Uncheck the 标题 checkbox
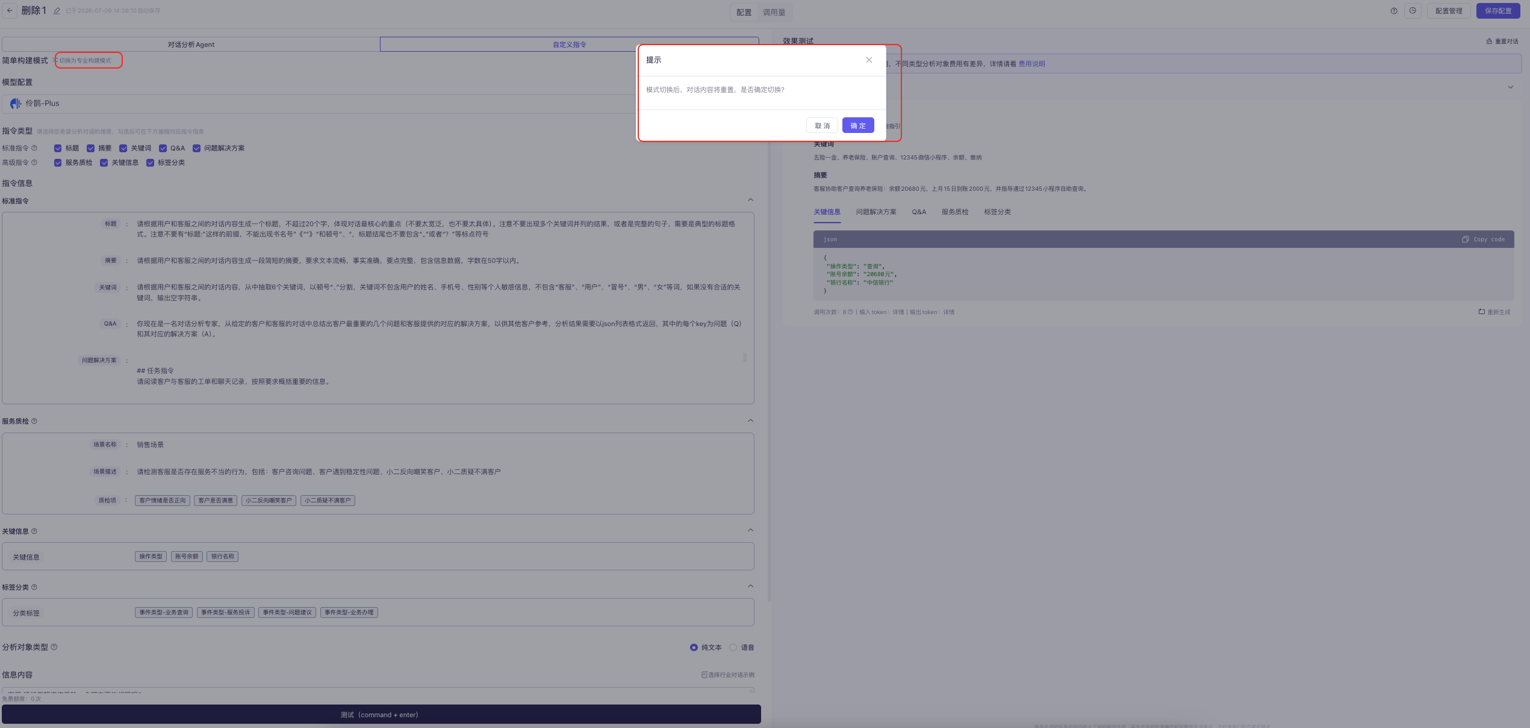1530x728 pixels. pos(58,148)
